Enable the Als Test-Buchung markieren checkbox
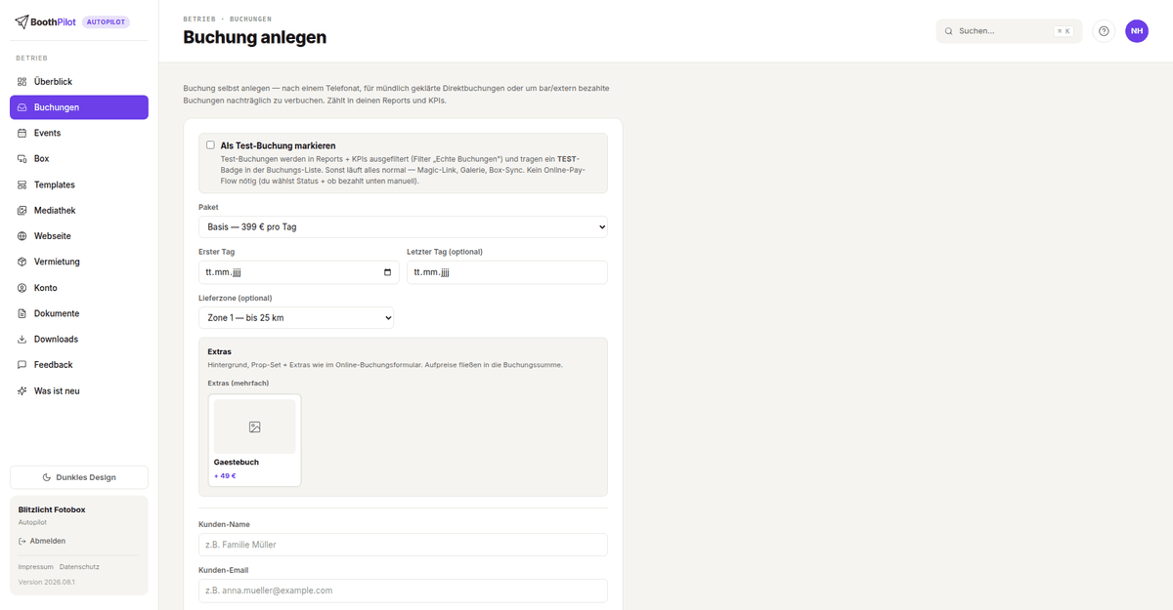This screenshot has height=610, width=1173. (x=210, y=144)
